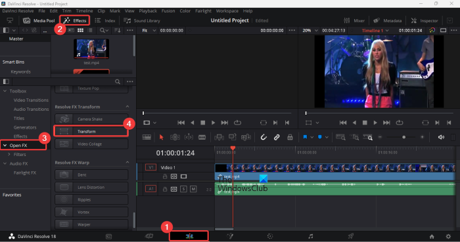Activate the blade edit tool
Screen dimensions: 460x242
(x=202, y=137)
